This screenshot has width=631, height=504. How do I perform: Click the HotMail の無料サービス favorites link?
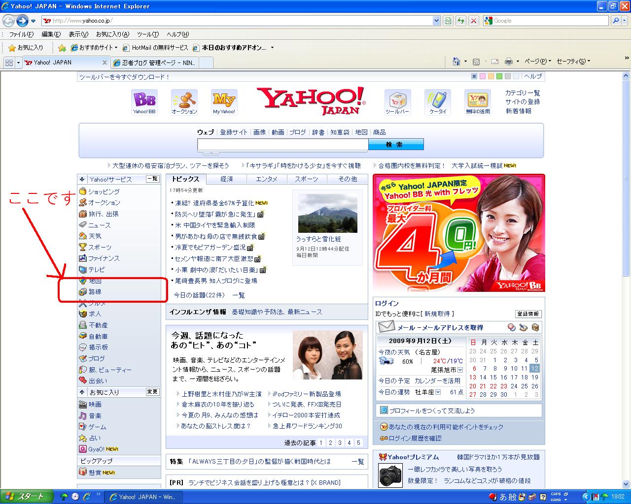(156, 48)
